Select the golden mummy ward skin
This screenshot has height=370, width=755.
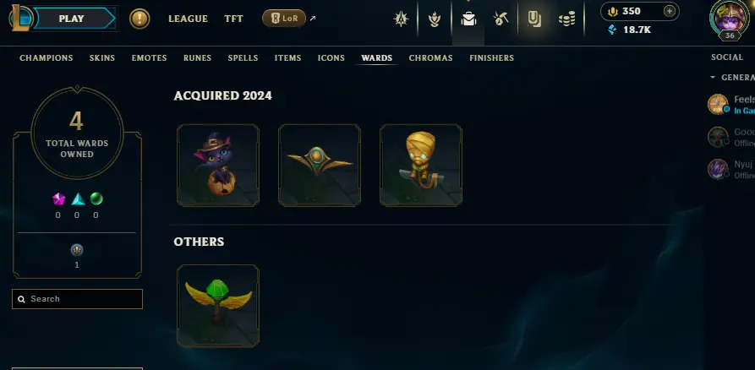click(421, 165)
